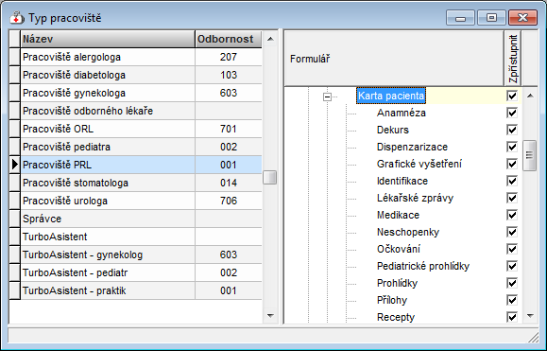
Task: Click the form tree scrollbar thumb
Action: point(530,155)
